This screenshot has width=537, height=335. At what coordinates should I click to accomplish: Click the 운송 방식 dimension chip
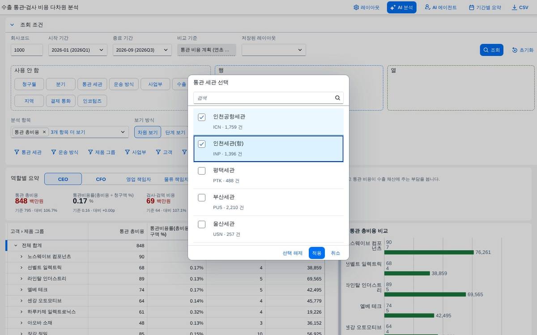[124, 84]
